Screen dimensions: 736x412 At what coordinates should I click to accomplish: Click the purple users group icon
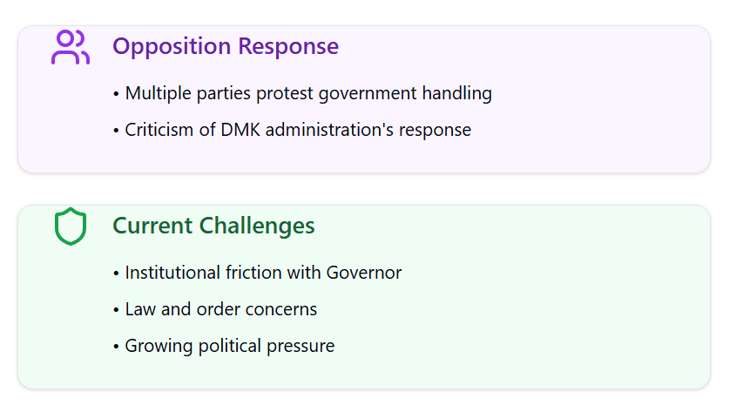pyautogui.click(x=71, y=47)
